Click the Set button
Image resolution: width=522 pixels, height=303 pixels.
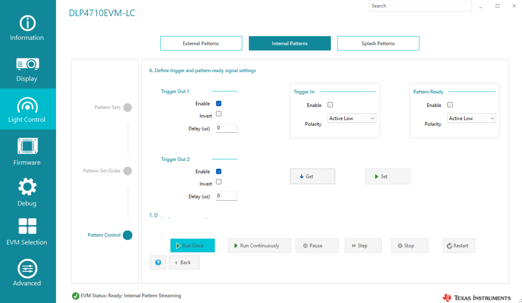pyautogui.click(x=387, y=176)
